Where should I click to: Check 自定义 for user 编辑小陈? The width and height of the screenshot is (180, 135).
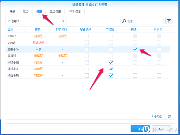point(159,75)
